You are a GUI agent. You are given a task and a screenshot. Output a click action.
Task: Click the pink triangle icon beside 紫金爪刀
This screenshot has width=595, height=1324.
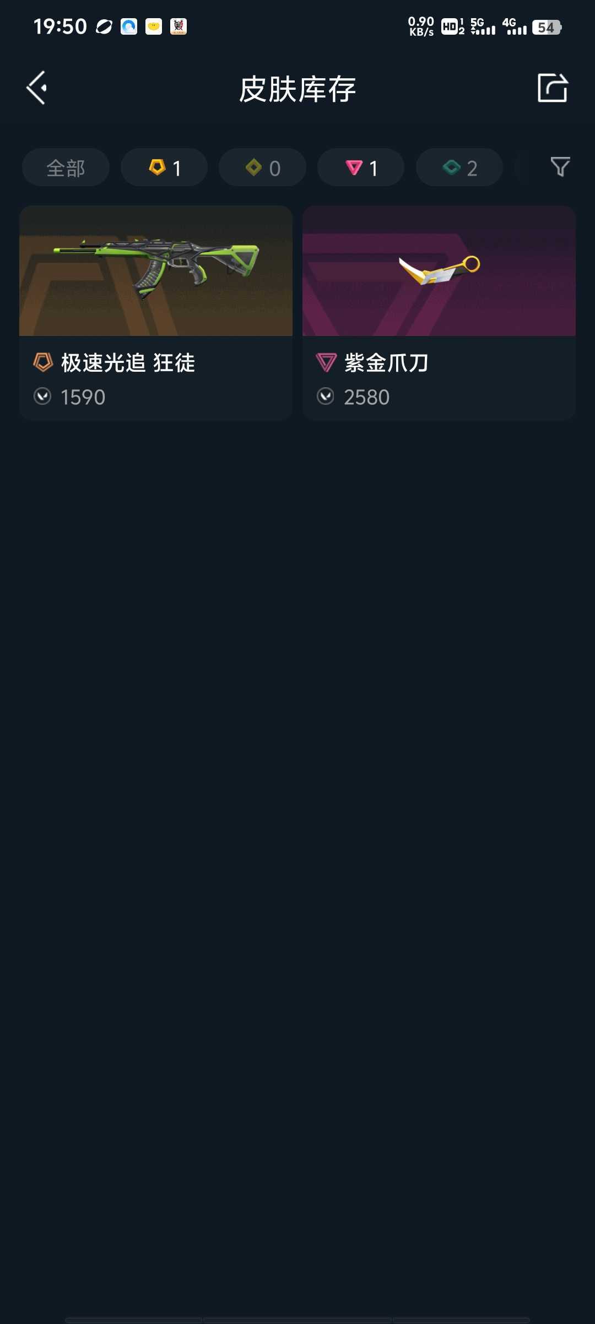click(326, 362)
